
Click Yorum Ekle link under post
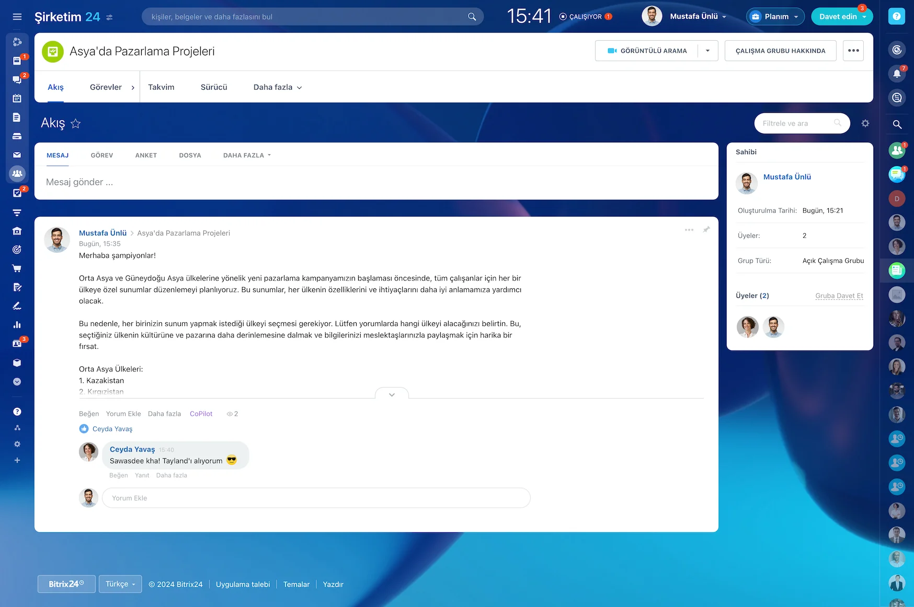click(x=123, y=414)
